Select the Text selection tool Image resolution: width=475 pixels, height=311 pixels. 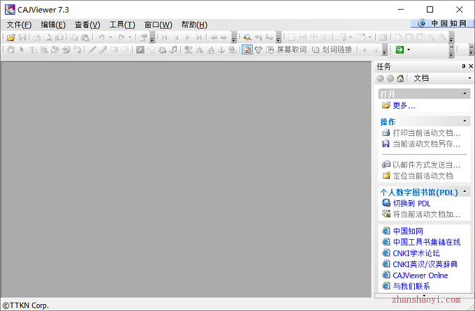click(33, 50)
